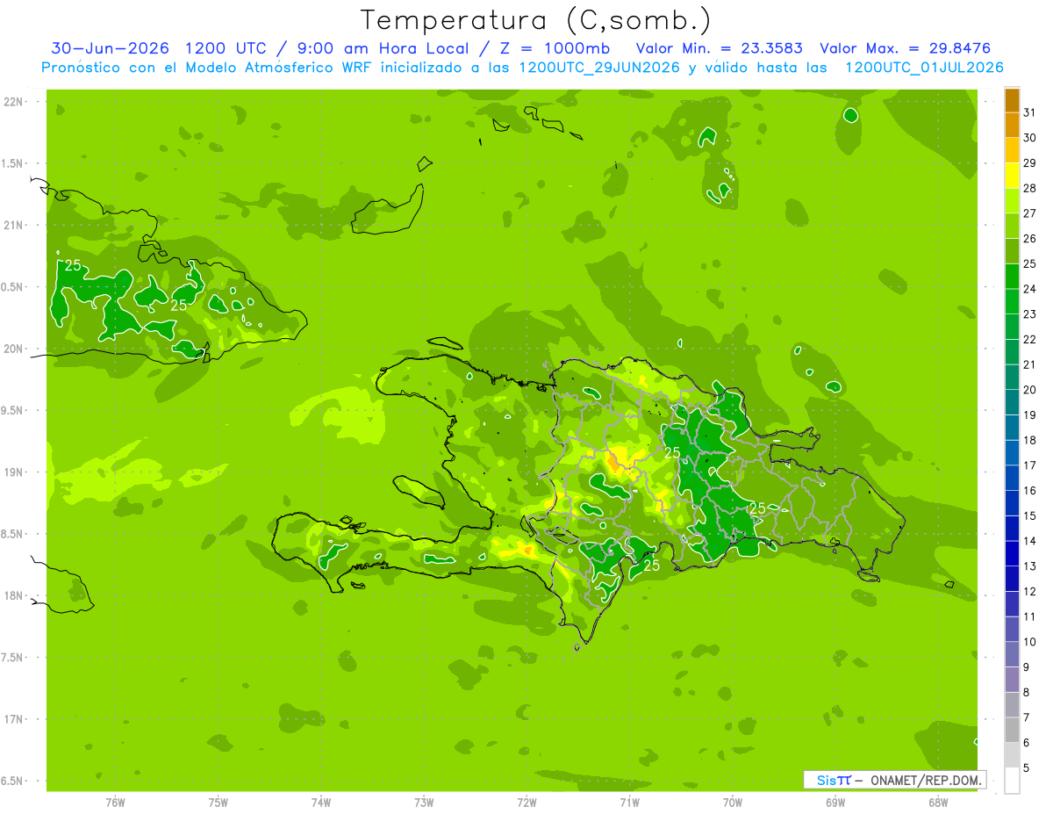
Task: Click the colorbar value "26"
Action: pos(1030,239)
